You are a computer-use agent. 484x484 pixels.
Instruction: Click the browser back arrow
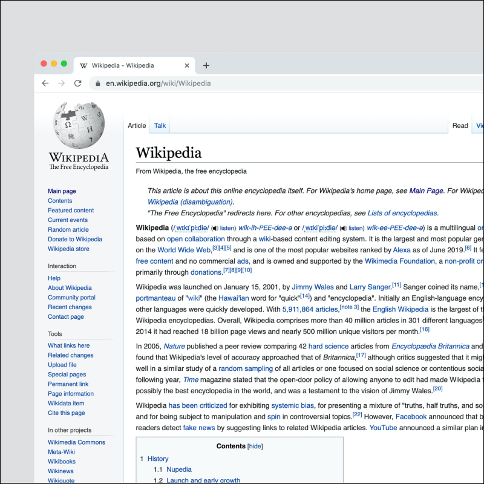tap(45, 83)
